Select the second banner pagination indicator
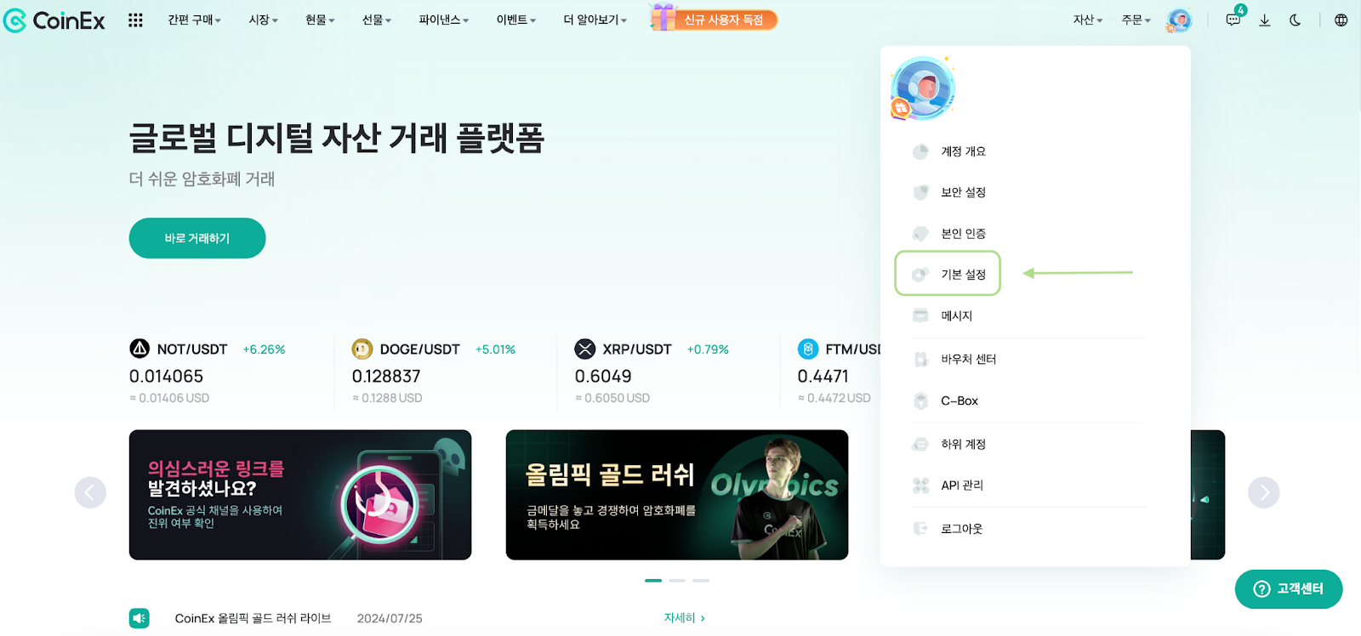Screen dimensions: 1361x636 (x=677, y=581)
